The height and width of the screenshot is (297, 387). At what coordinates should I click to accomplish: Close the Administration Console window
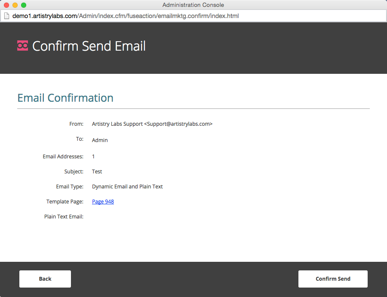6,5
